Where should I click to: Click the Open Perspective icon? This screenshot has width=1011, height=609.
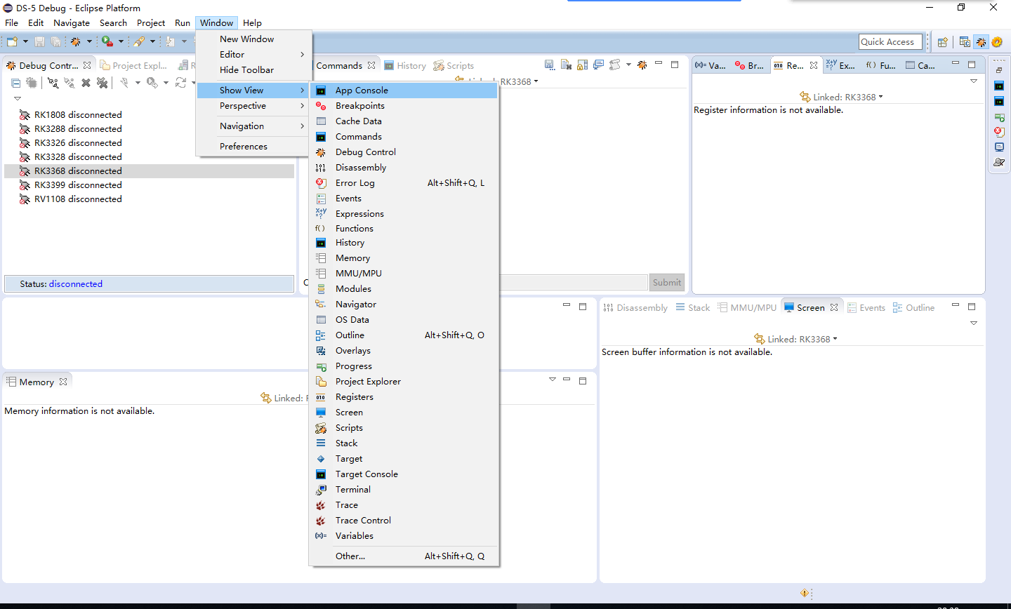[x=943, y=42]
